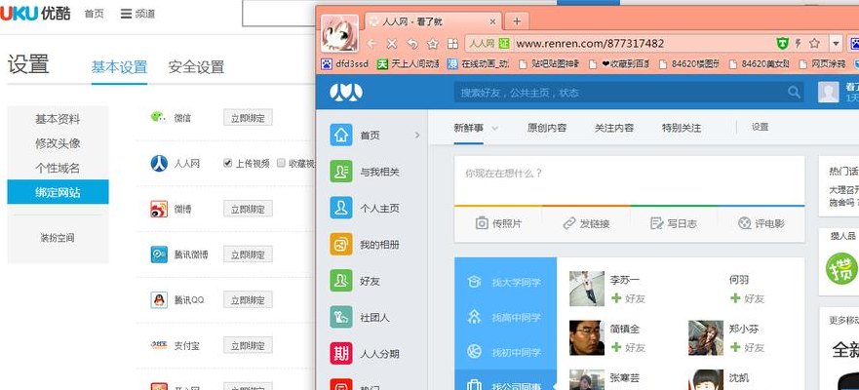Click the anime avatar in browser corner
Screen dimensions: 859x390
coord(339,33)
